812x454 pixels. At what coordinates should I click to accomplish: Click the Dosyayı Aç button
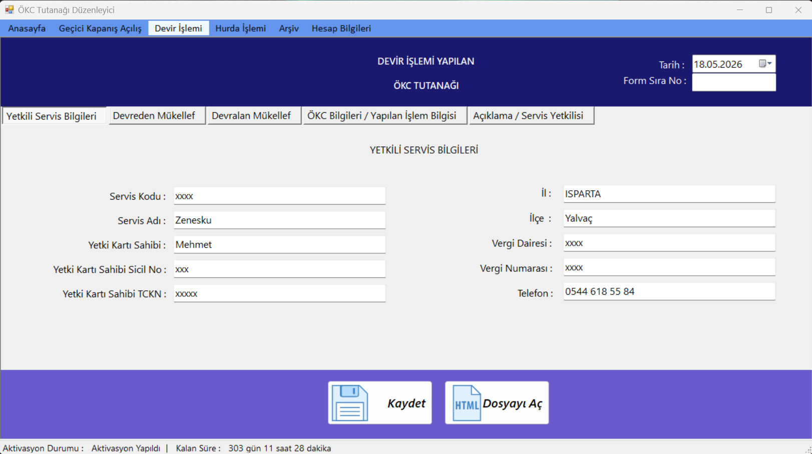[x=497, y=403]
